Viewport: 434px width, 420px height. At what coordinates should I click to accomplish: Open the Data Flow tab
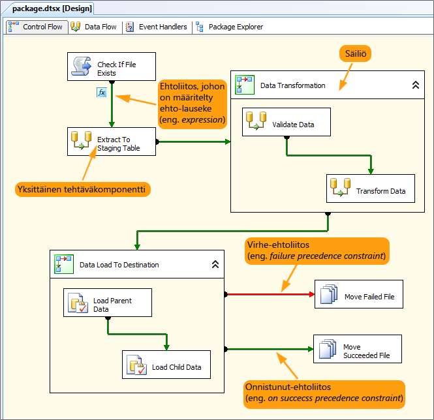[93, 27]
